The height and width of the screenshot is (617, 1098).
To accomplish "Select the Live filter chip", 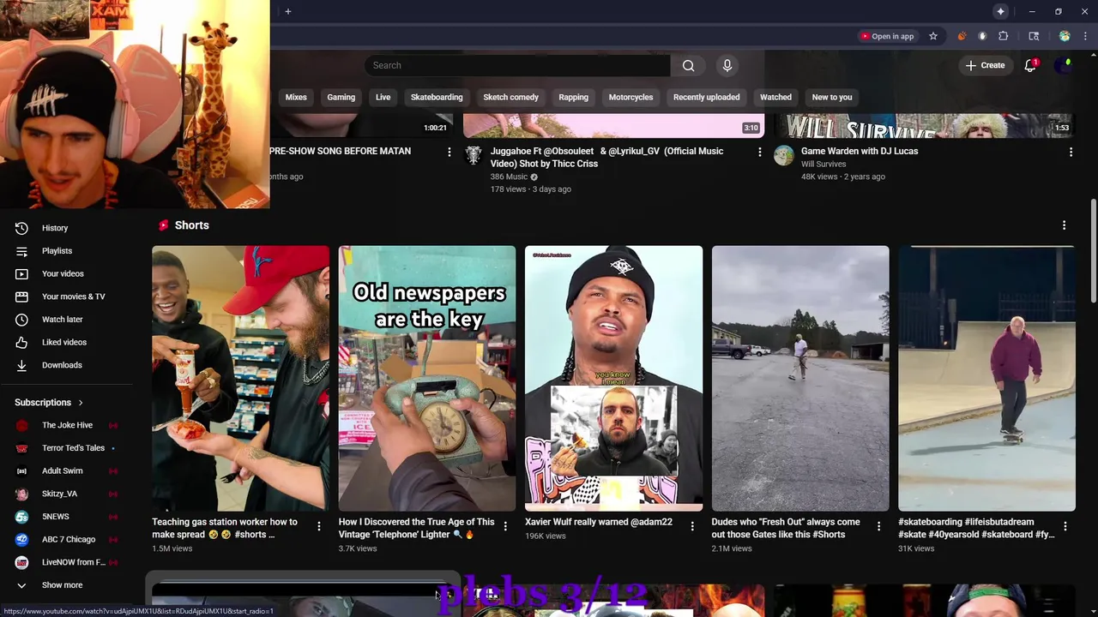I will click(x=383, y=97).
